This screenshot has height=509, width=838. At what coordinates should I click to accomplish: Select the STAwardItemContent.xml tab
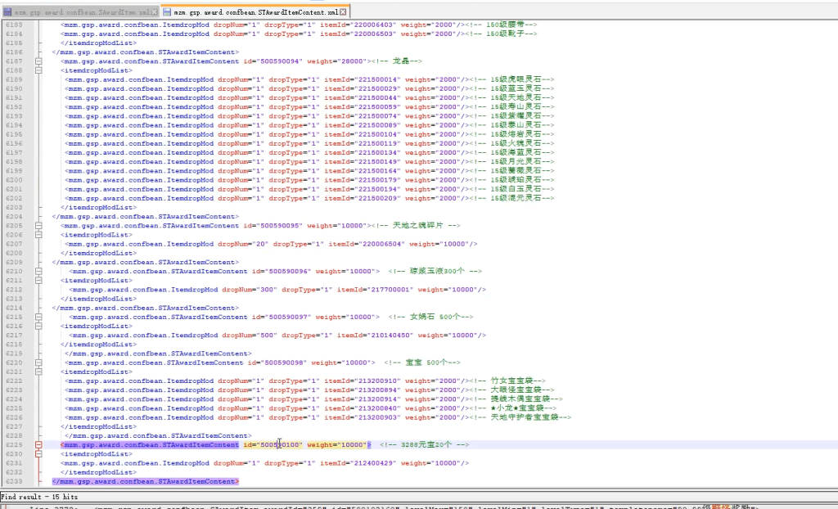[256, 13]
